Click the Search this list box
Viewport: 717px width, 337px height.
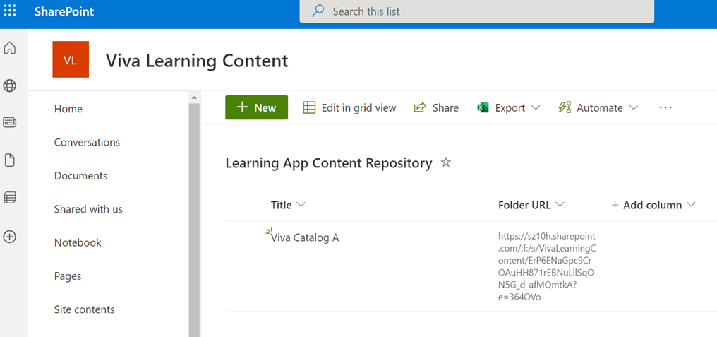click(477, 11)
